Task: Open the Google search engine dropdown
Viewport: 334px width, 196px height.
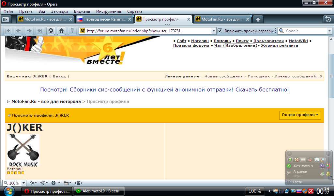Action: 329,31
